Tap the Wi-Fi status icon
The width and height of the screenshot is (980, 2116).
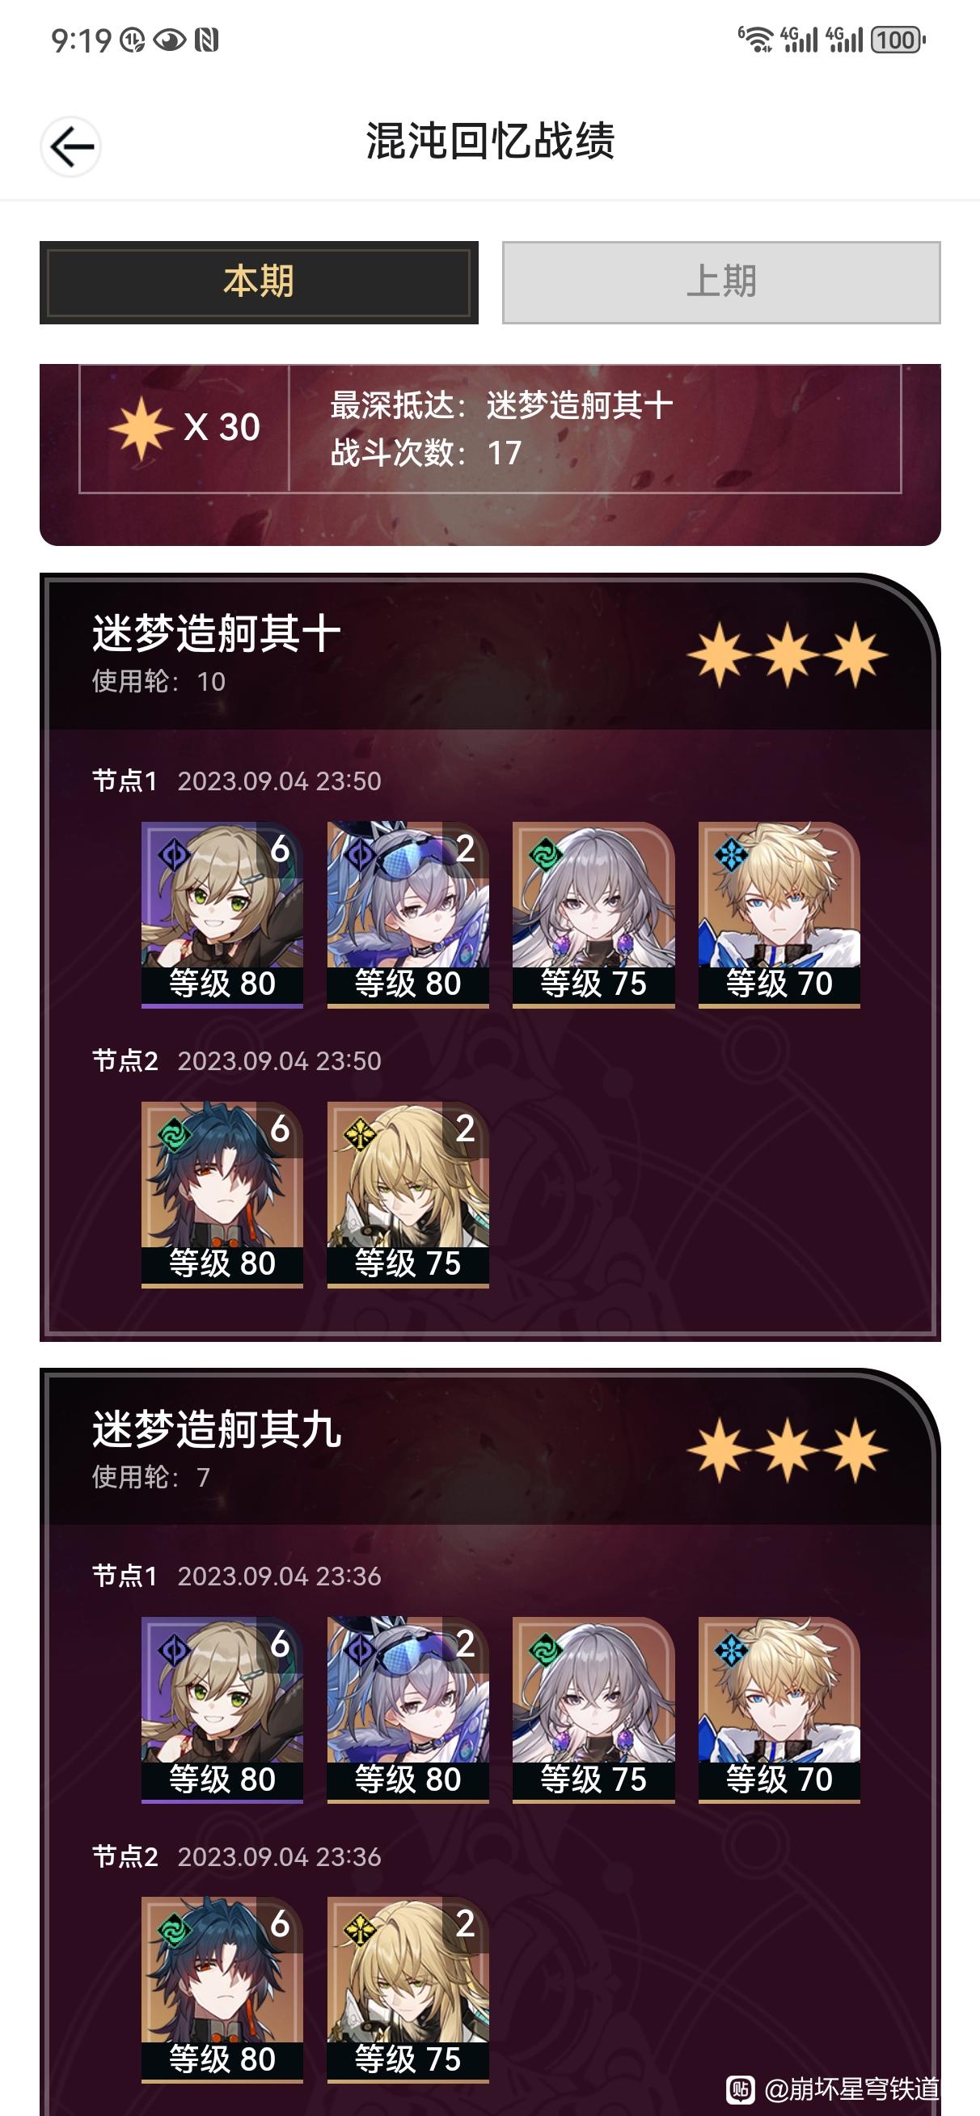(755, 39)
